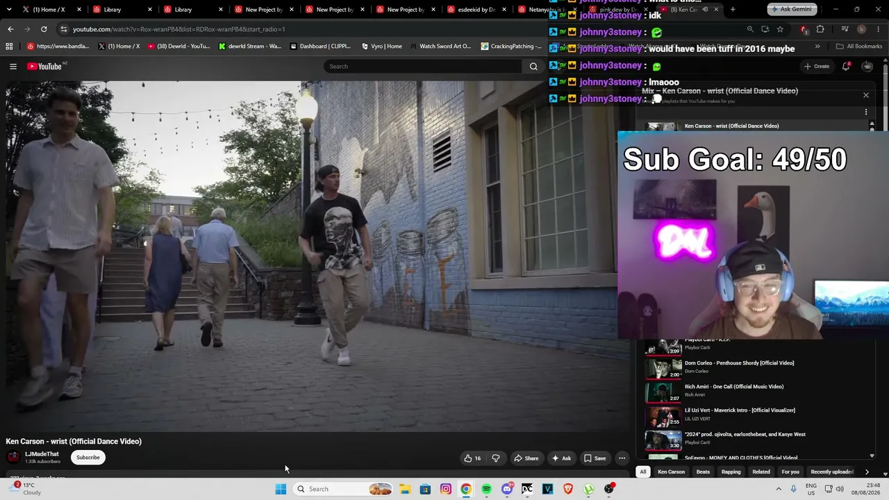
Task: Play Lil Uzi Vert Maverick Intro thumbnail
Action: (663, 416)
